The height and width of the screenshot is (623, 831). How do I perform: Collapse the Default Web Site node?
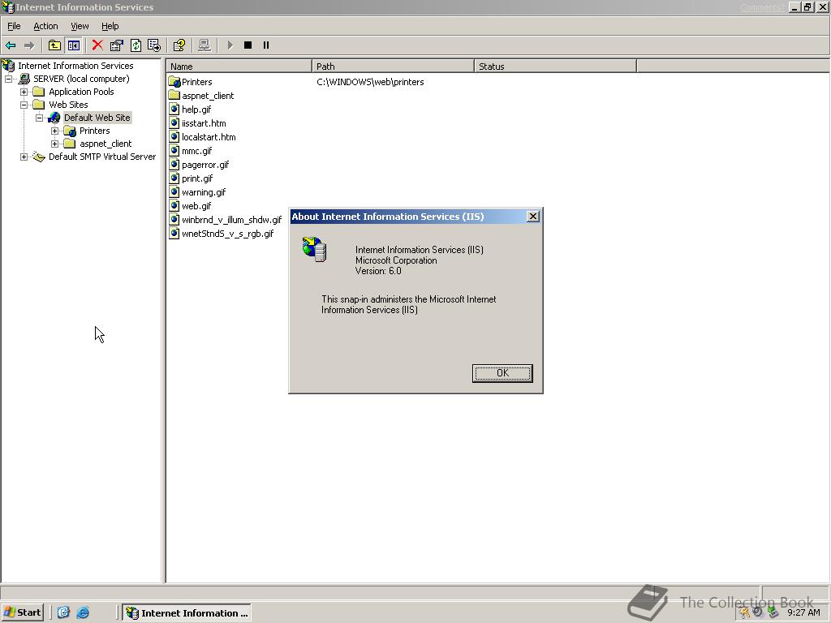[39, 118]
